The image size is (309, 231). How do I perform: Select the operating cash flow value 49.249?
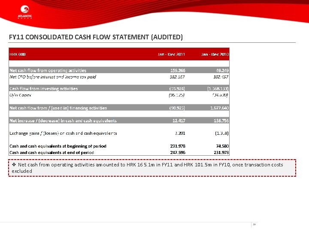point(222,70)
